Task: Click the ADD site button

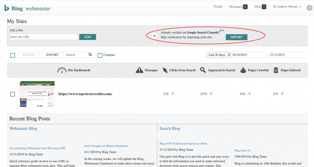Action: pos(88,37)
